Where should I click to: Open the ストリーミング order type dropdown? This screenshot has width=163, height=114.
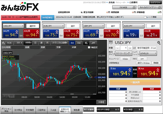pyautogui.click(x=124, y=53)
